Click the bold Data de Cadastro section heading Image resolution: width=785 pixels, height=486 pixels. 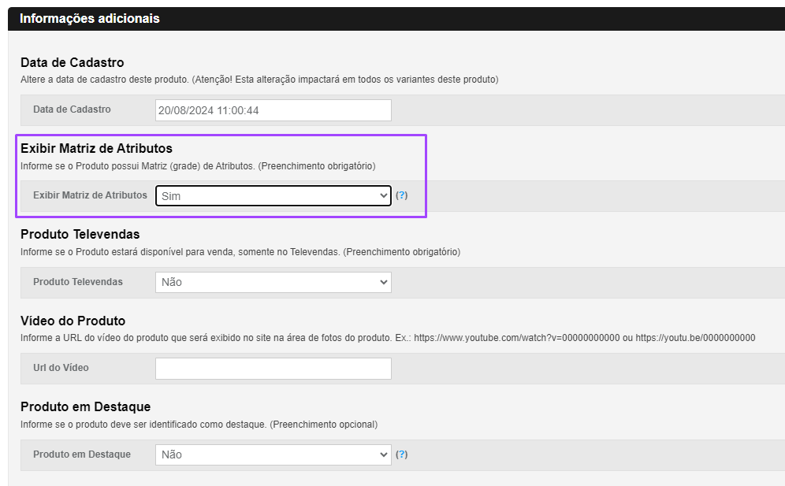tap(72, 62)
